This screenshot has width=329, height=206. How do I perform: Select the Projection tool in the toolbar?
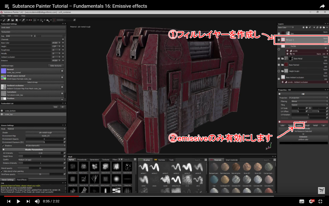coord(12,20)
